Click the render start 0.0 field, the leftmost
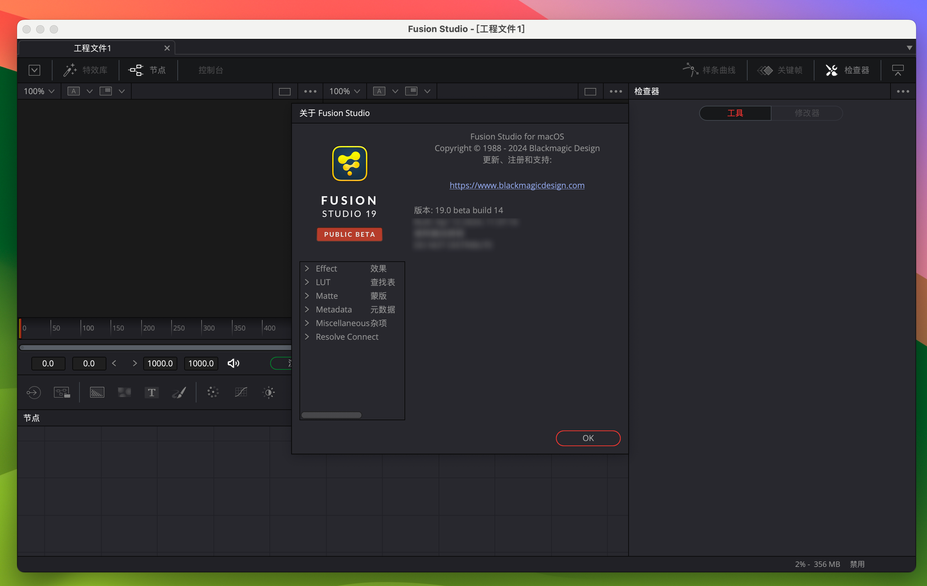927x586 pixels. point(48,363)
